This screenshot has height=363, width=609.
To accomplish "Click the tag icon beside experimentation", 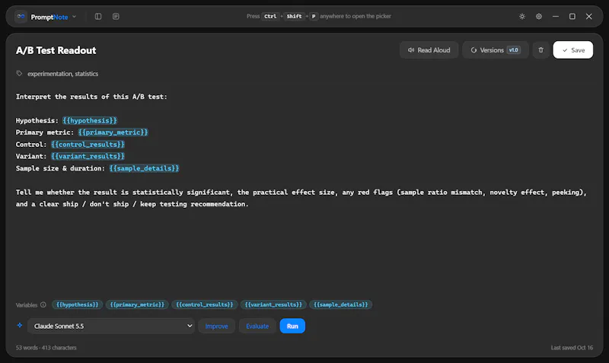I will (x=19, y=73).
